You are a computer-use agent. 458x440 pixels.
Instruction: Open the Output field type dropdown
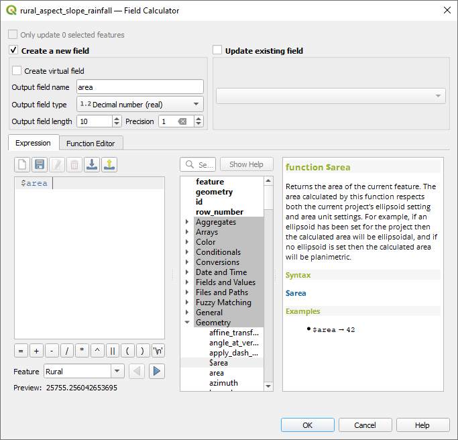tap(140, 104)
